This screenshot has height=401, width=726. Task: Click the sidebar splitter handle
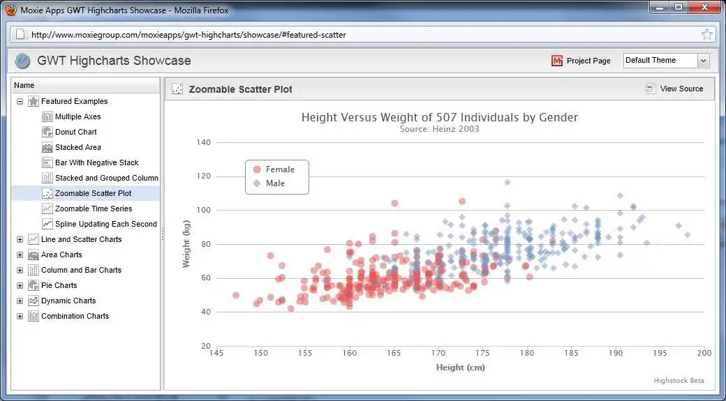163,235
